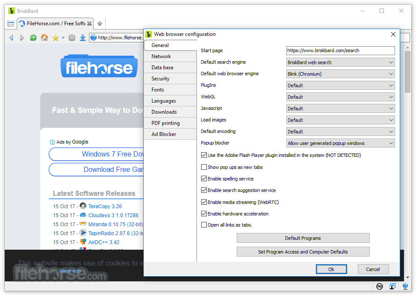416x295 pixels.
Task: Open a new tab with plus icon
Action: [x=100, y=24]
